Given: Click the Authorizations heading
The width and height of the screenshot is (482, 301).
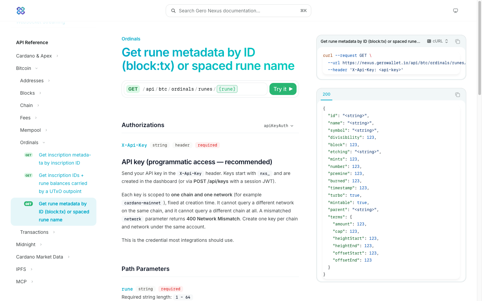Looking at the screenshot, I should click(143, 125).
